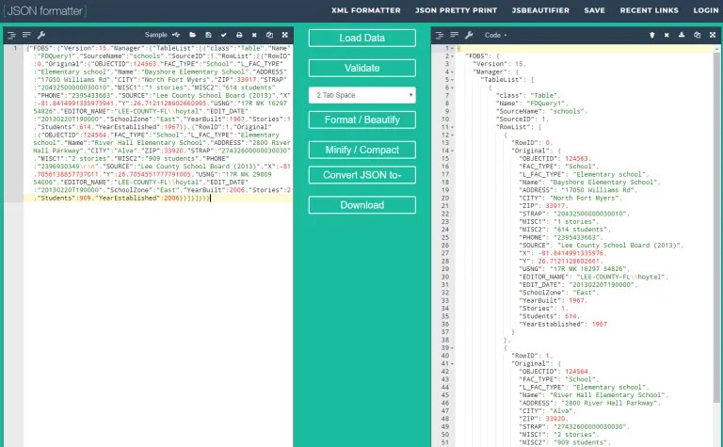This screenshot has width=723, height=447.
Task: Click the Format / Beautify button
Action: [x=361, y=120]
